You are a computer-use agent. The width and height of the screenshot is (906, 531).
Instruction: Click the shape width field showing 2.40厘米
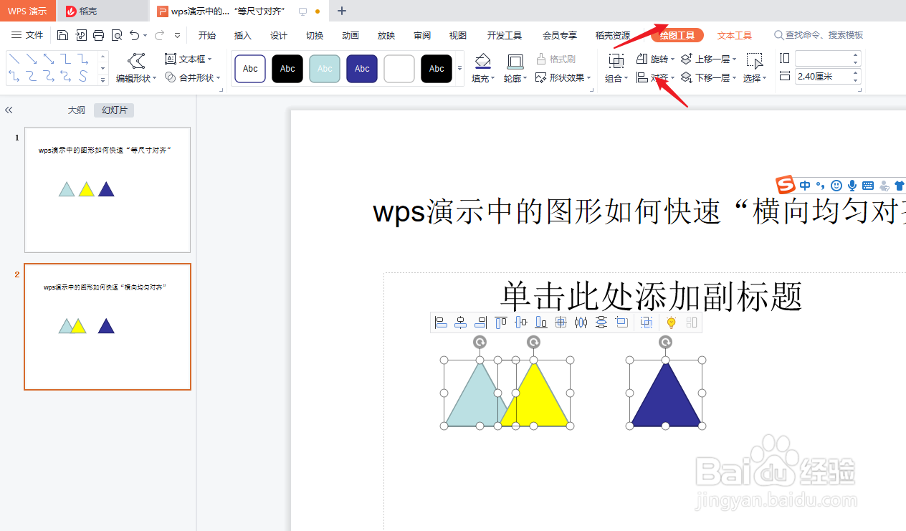pyautogui.click(x=827, y=77)
